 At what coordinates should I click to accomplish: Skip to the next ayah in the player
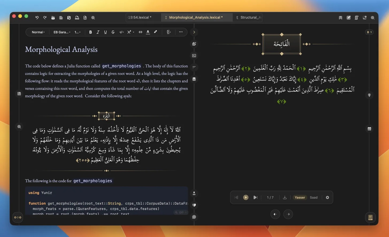(x=255, y=197)
